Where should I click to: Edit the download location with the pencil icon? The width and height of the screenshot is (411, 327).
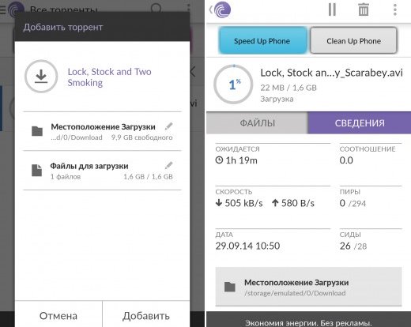pyautogui.click(x=168, y=126)
